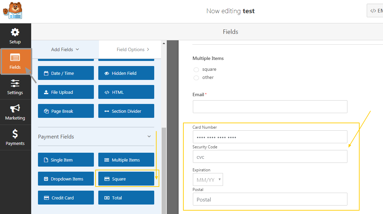
Task: Click inside the Email input field
Action: (270, 107)
